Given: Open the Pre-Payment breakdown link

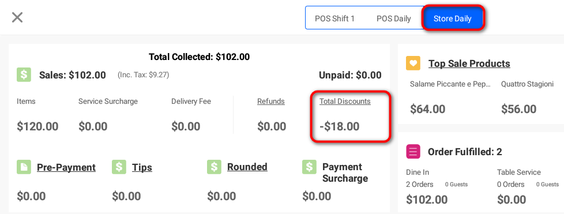Looking at the screenshot, I should (66, 168).
